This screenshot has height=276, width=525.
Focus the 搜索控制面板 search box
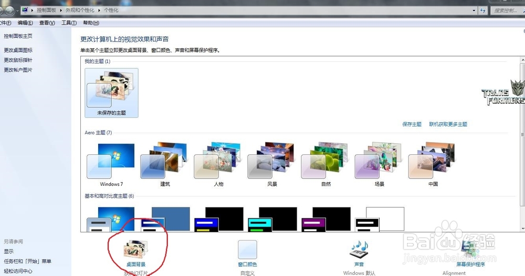click(x=508, y=10)
